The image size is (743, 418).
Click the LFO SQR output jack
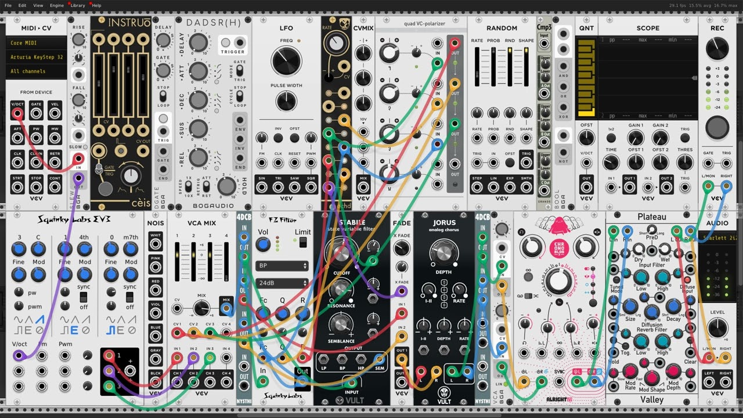click(312, 188)
